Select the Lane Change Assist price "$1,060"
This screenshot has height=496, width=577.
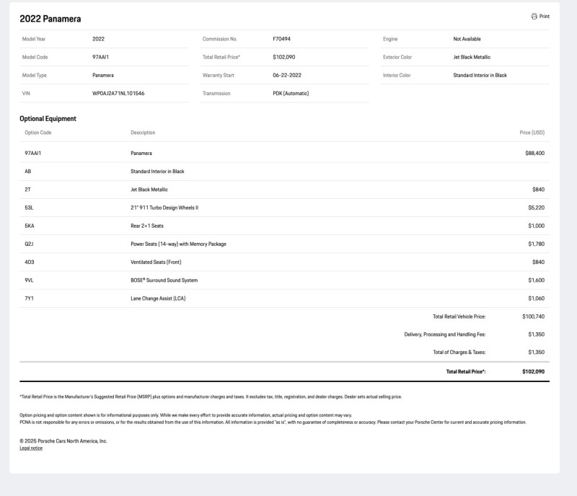pos(536,298)
